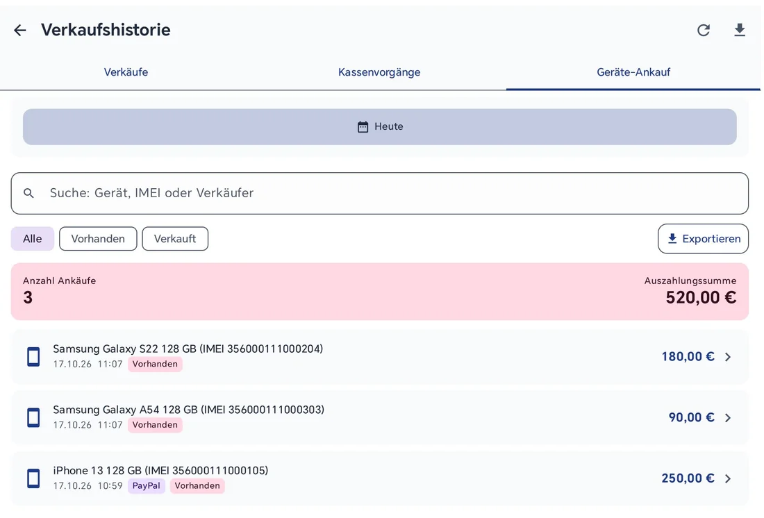Click phone icon of Samsung Galaxy S22
The width and height of the screenshot is (764, 518).
click(33, 357)
